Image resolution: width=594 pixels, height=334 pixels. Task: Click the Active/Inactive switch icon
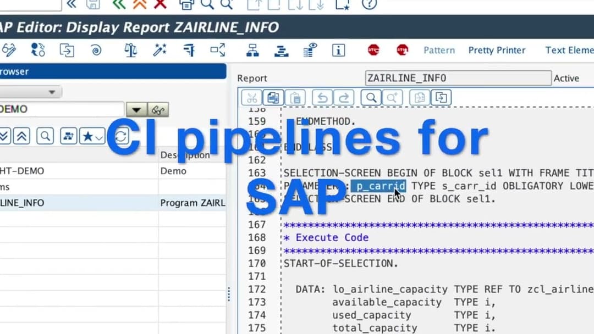click(38, 50)
